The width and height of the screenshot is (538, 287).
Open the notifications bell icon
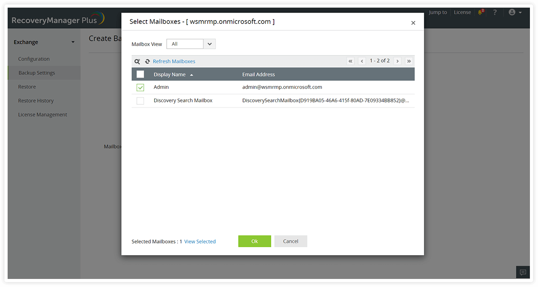click(x=481, y=12)
